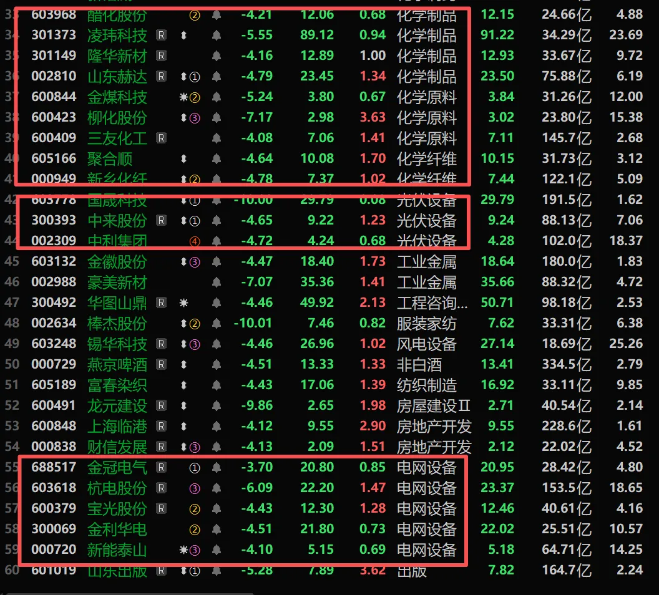This screenshot has height=595, width=659.
Task: Click the alert bell icon for 凌玮科技
Action: point(217,36)
